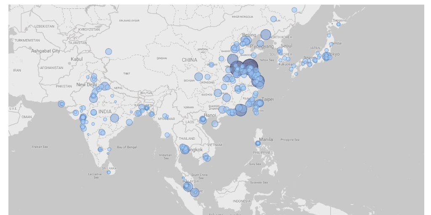Click the LAOS country label
Viewport: 431px width, 215px height.
coord(190,122)
